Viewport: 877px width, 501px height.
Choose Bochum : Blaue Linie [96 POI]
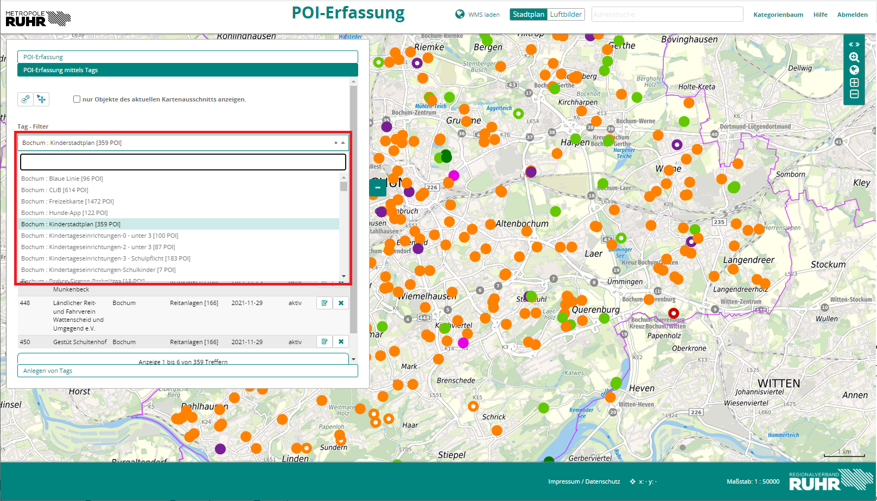(179, 179)
